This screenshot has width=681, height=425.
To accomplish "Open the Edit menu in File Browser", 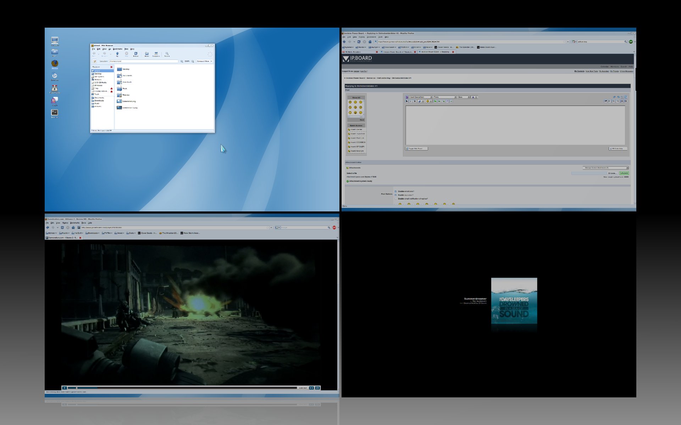I will (99, 49).
